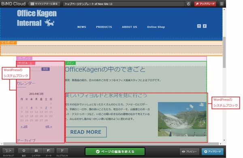Go to next month 4月 » link
The width and height of the screenshot is (243, 158).
[x=49, y=126]
